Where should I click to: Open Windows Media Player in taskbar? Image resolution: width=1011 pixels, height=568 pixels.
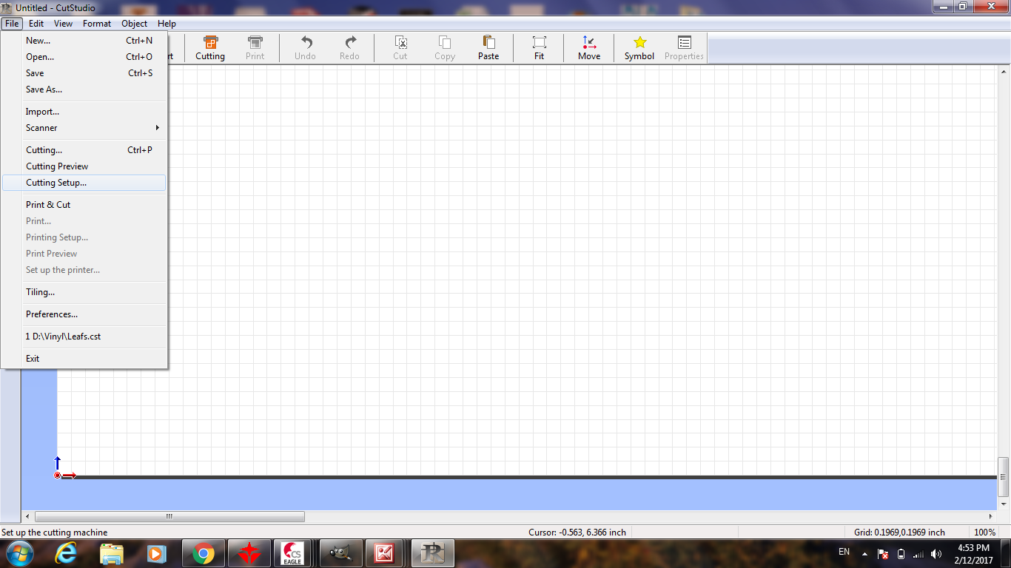[156, 553]
